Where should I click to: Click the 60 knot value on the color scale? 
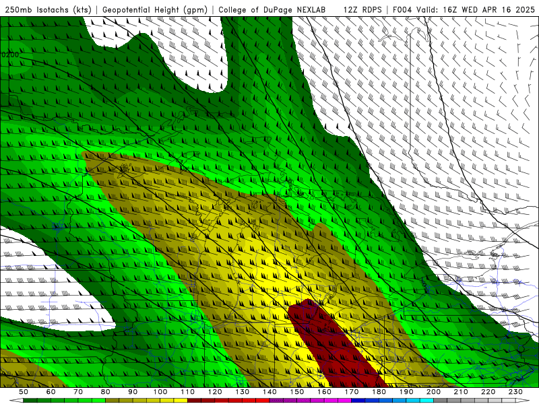coord(51,392)
